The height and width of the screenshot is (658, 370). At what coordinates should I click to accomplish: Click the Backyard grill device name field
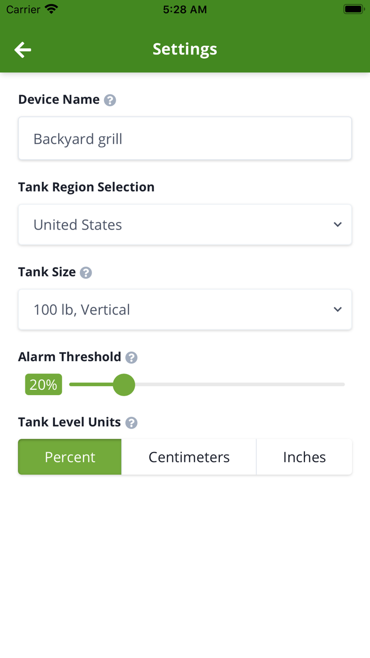point(185,138)
